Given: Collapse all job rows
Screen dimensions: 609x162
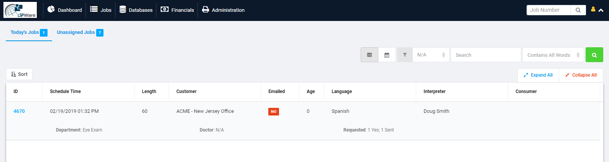Looking at the screenshot, I should click(x=581, y=75).
